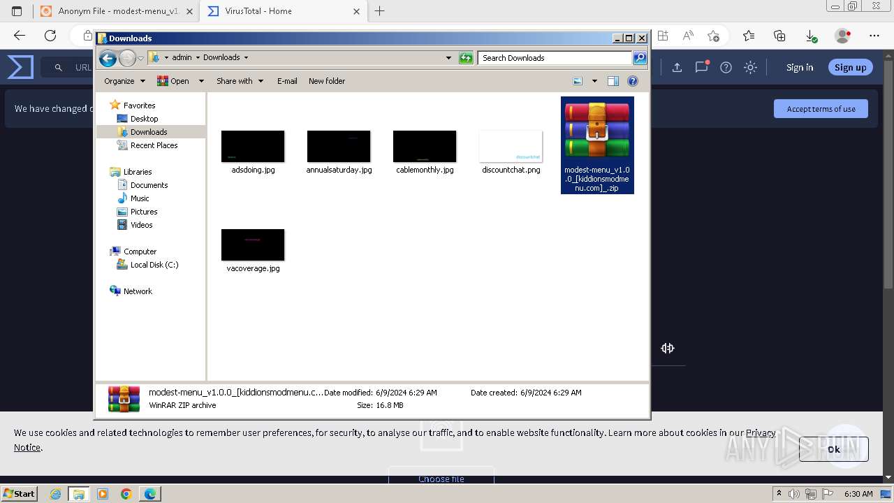Select the modest-menu zip archive file
Viewport: 894px width, 503px height.
click(x=597, y=145)
